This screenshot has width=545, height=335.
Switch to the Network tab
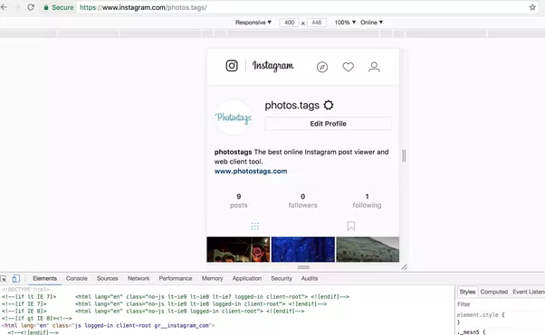click(139, 278)
